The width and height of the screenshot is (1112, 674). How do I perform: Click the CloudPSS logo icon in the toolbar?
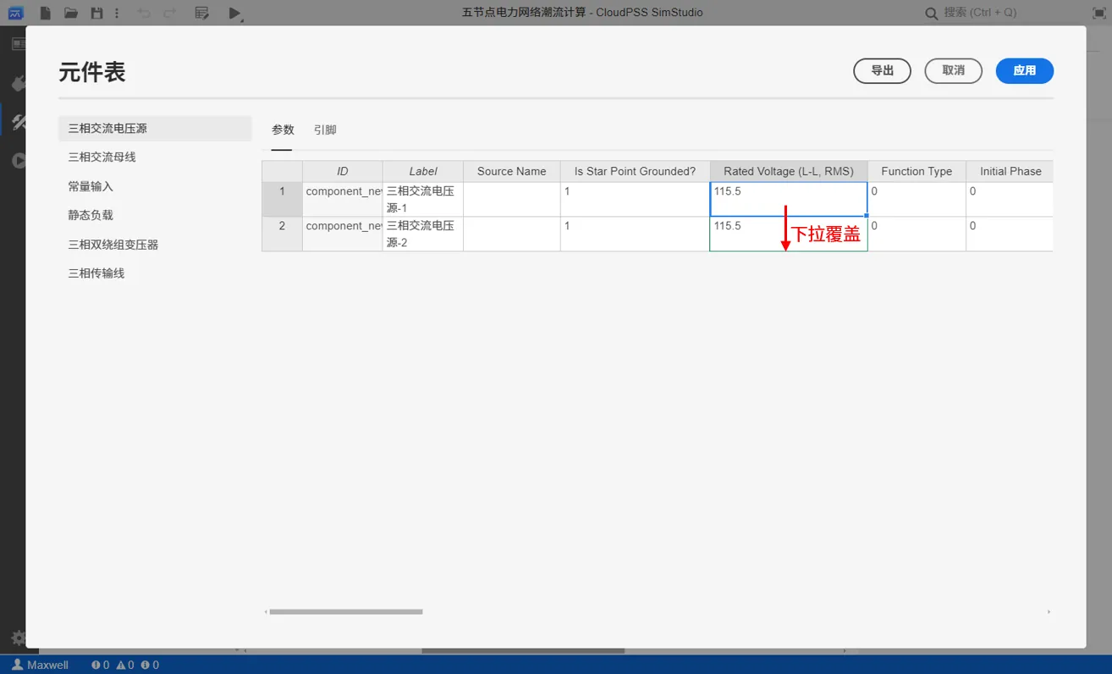[x=15, y=13]
